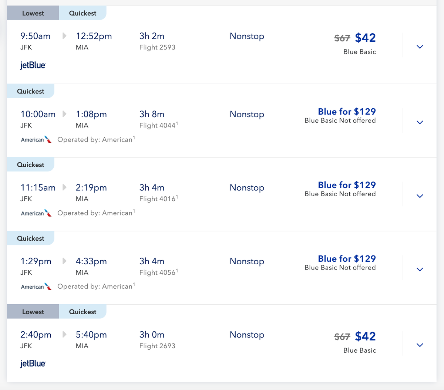The image size is (444, 390).
Task: Select the $42 fare for the 9:50am flight
Action: pos(366,37)
